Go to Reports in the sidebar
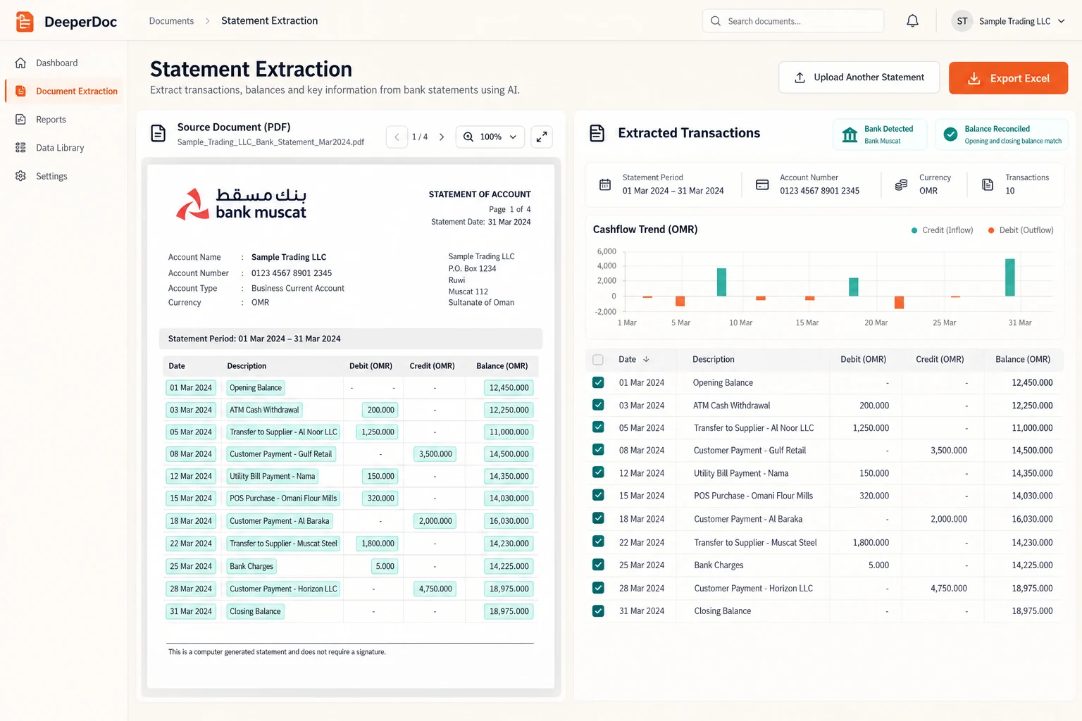Image resolution: width=1082 pixels, height=721 pixels. click(x=64, y=120)
